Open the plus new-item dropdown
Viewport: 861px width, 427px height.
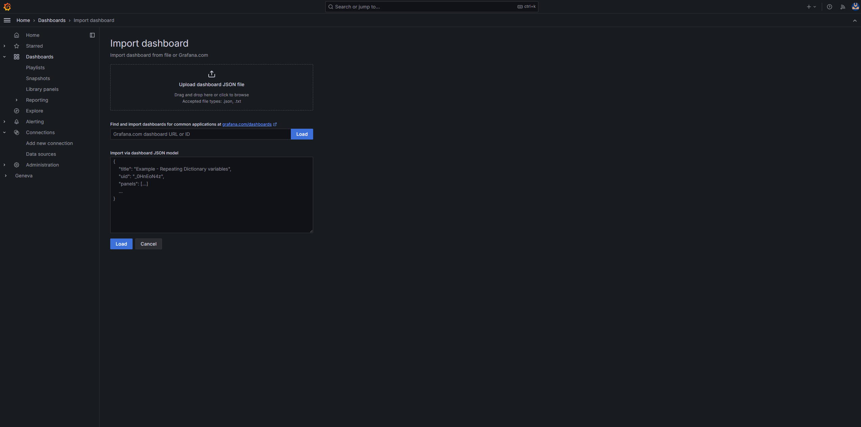[811, 7]
